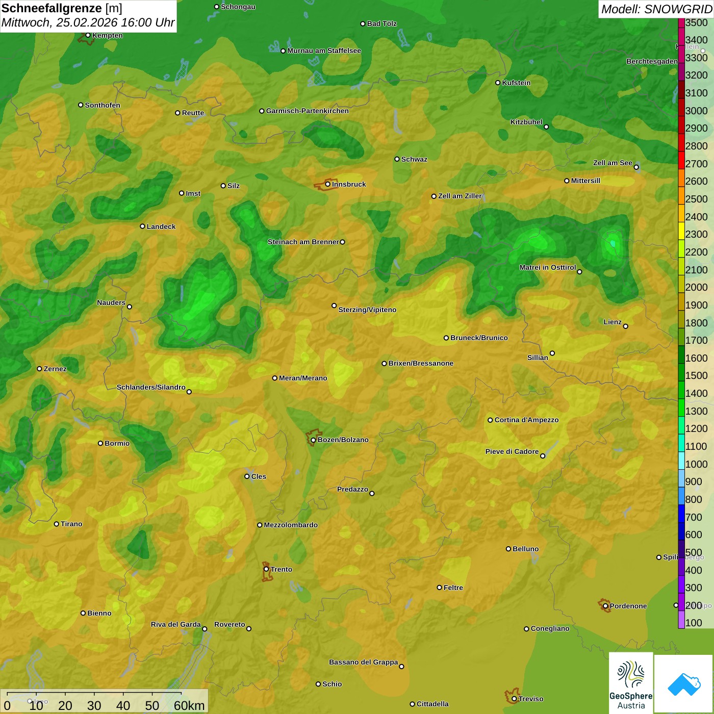Screen dimensions: 714x714
Task: Click the Brixen/Bressanone label
Action: pyautogui.click(x=421, y=363)
